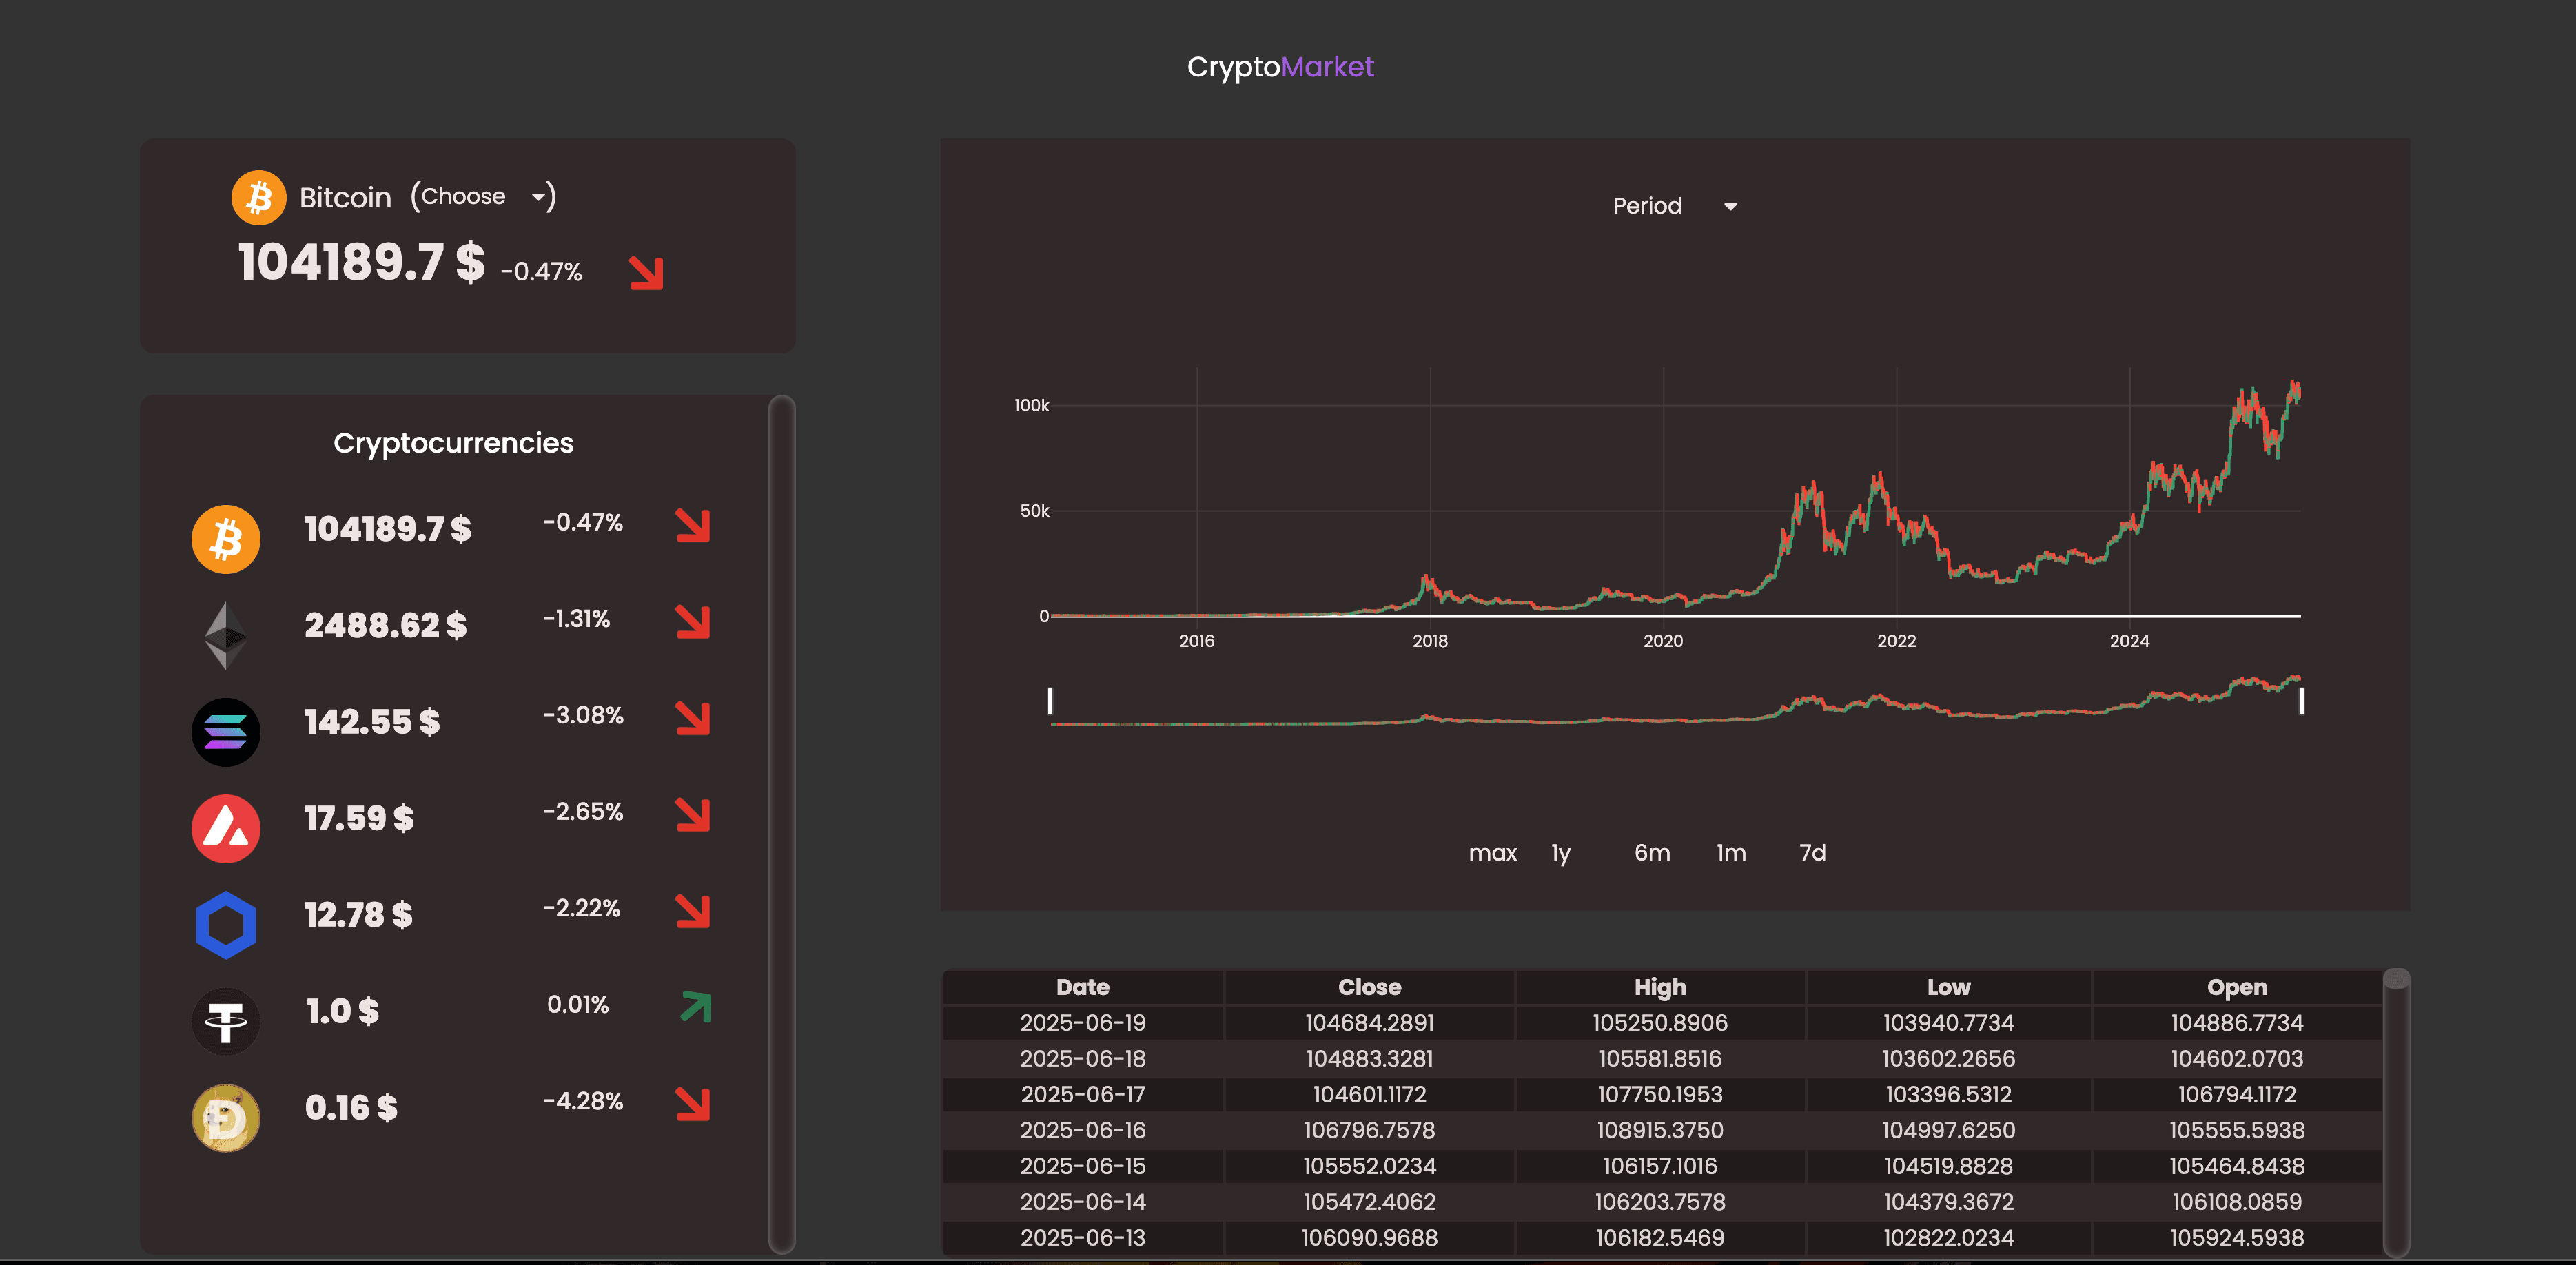The image size is (2576, 1265).
Task: Click the Dogecoin icon in the list
Action: click(x=225, y=1117)
